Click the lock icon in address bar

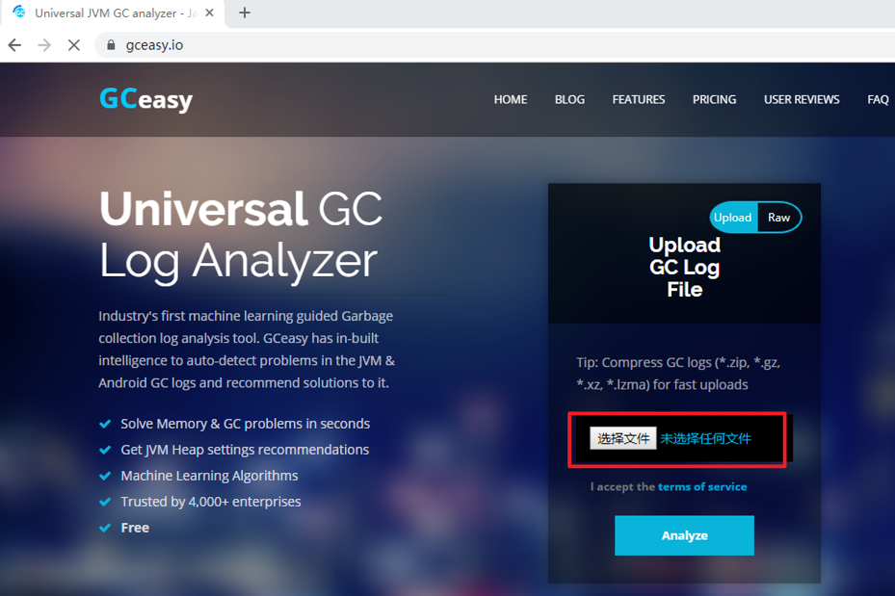[x=112, y=45]
